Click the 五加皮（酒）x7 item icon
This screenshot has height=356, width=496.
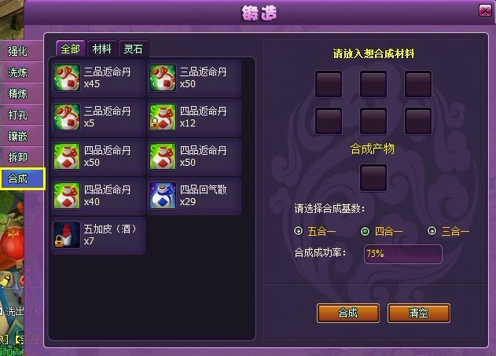[x=67, y=235]
